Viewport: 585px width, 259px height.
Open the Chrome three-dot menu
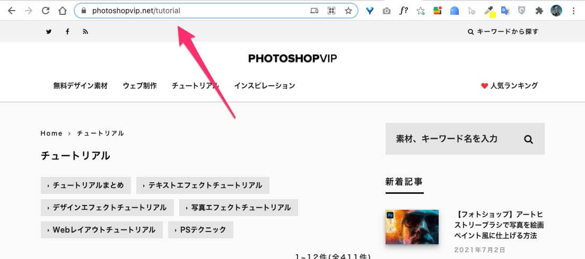[x=573, y=11]
